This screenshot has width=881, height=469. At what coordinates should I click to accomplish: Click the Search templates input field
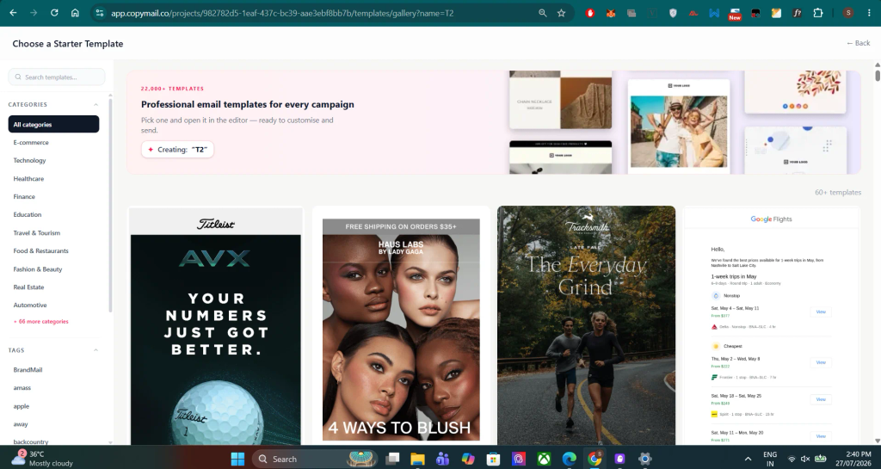[x=56, y=77]
